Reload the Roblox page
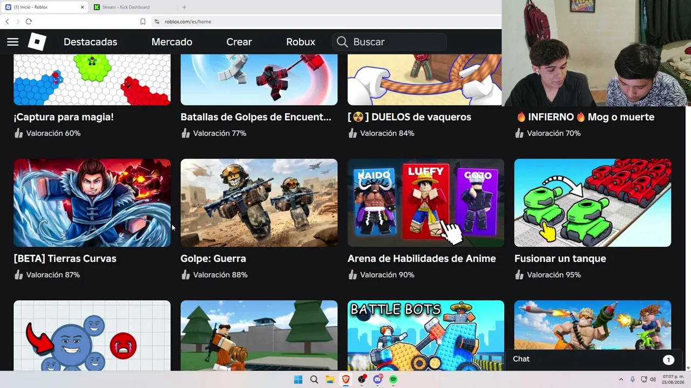 (29, 22)
